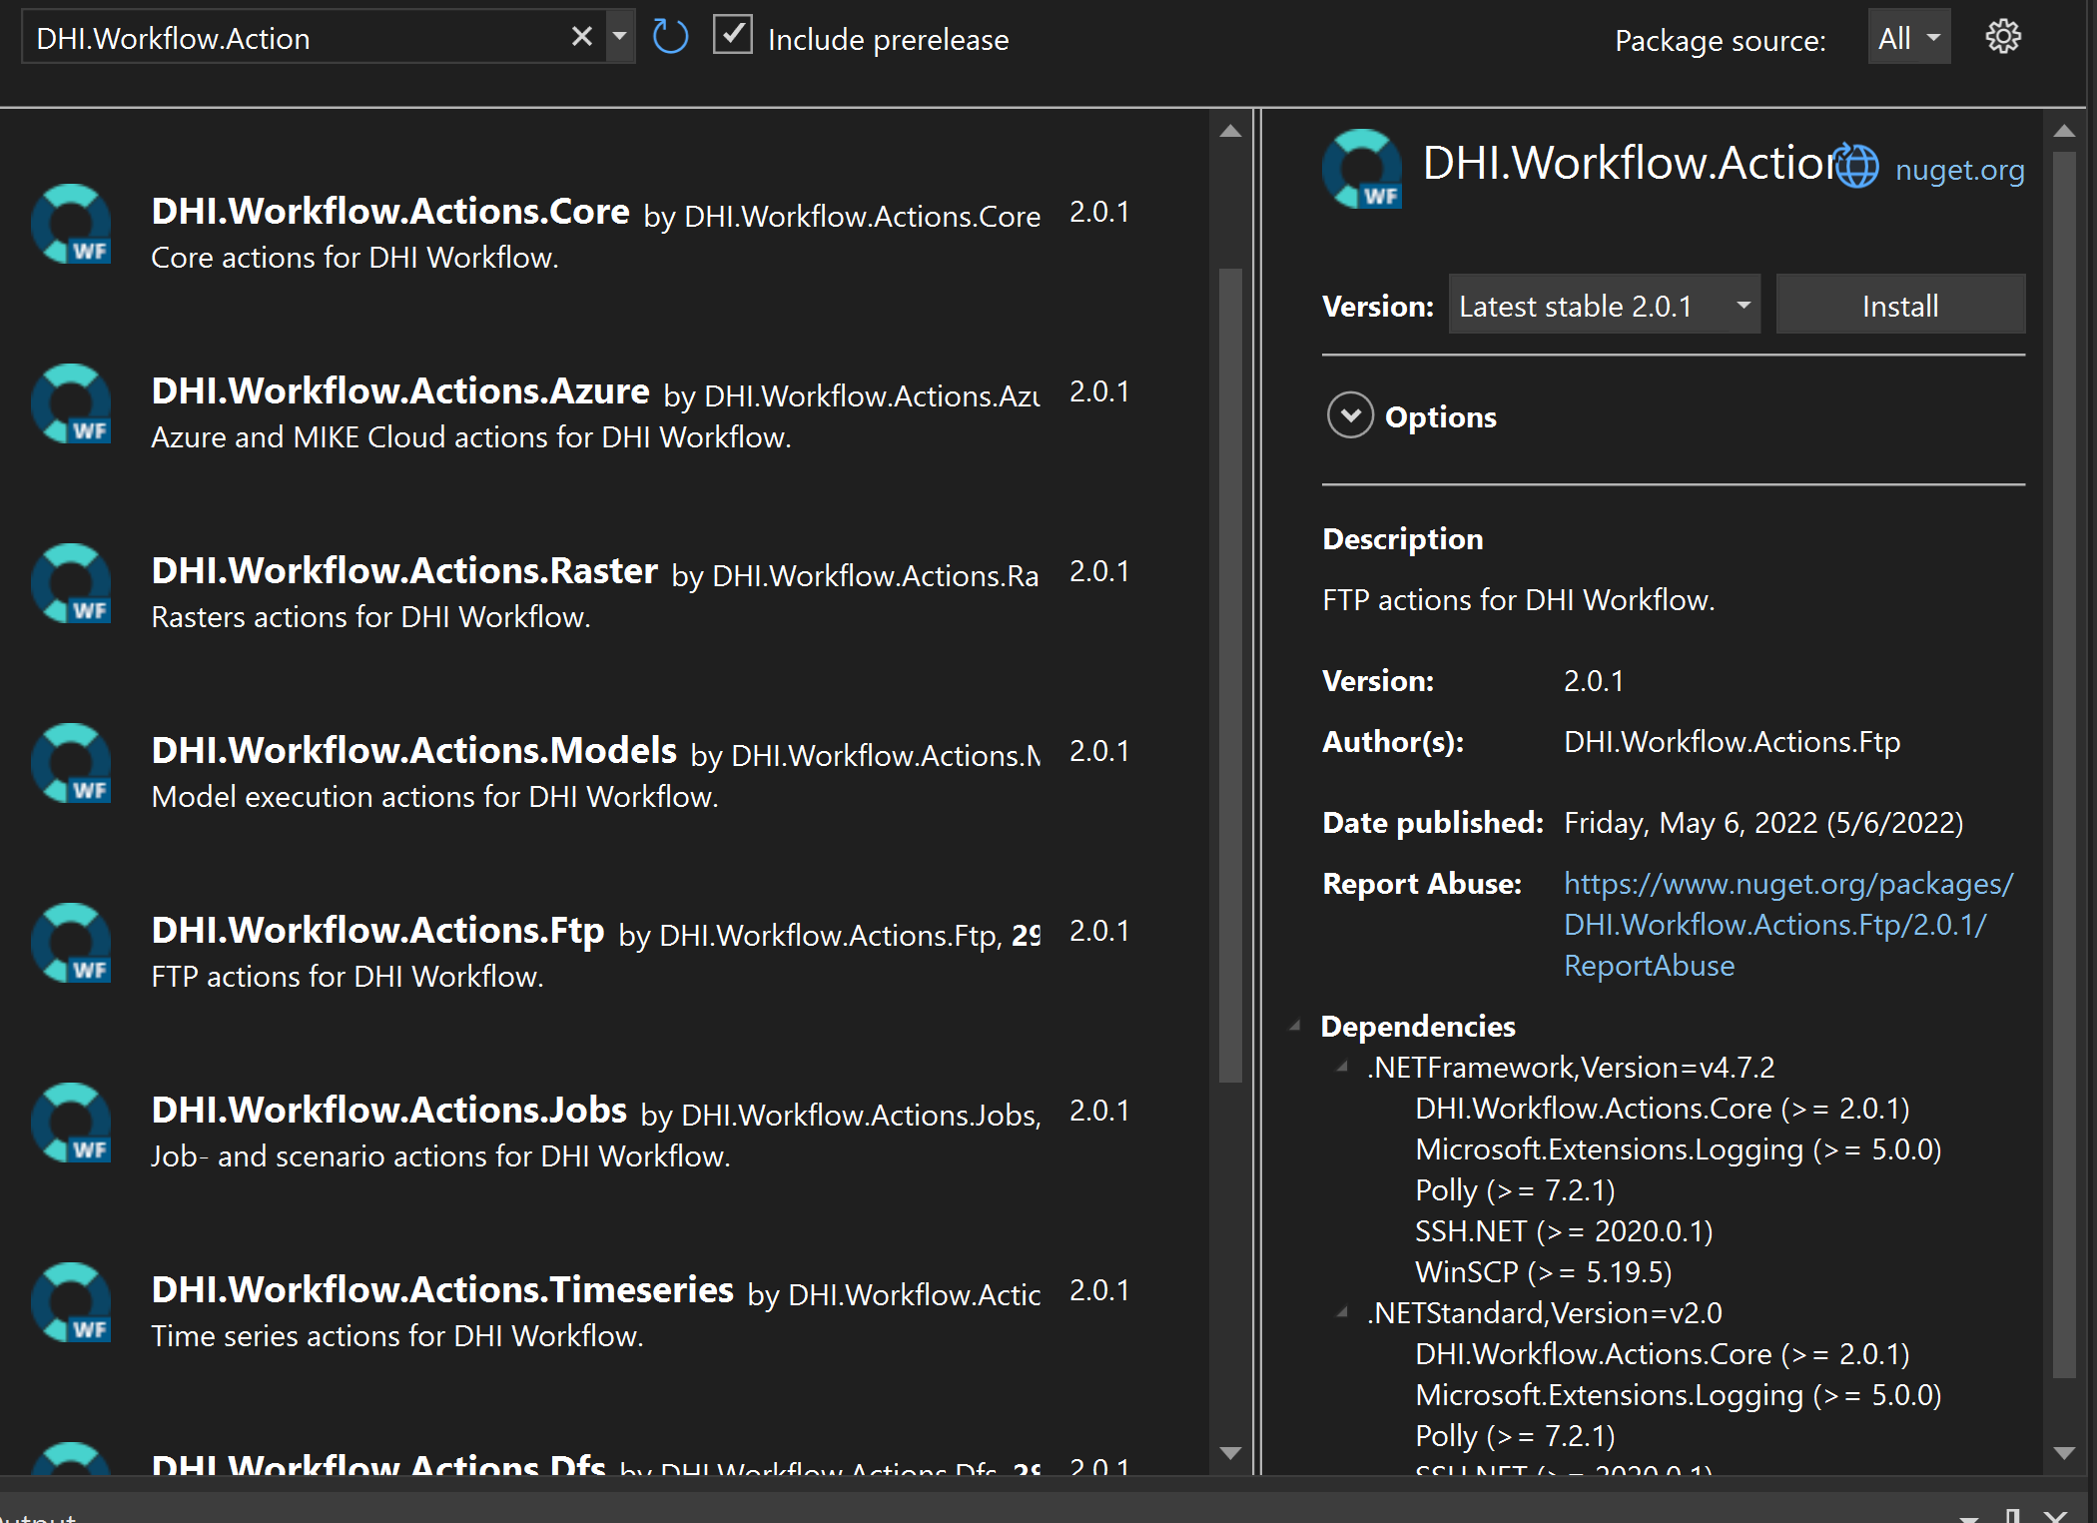This screenshot has width=2097, height=1523.
Task: Close the Output panel
Action: pyautogui.click(x=2055, y=1515)
